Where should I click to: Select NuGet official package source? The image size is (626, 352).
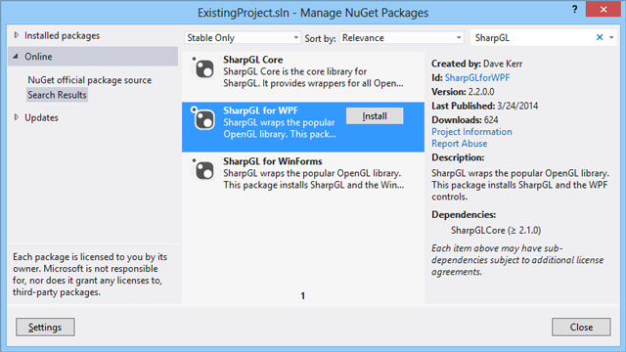coord(89,80)
